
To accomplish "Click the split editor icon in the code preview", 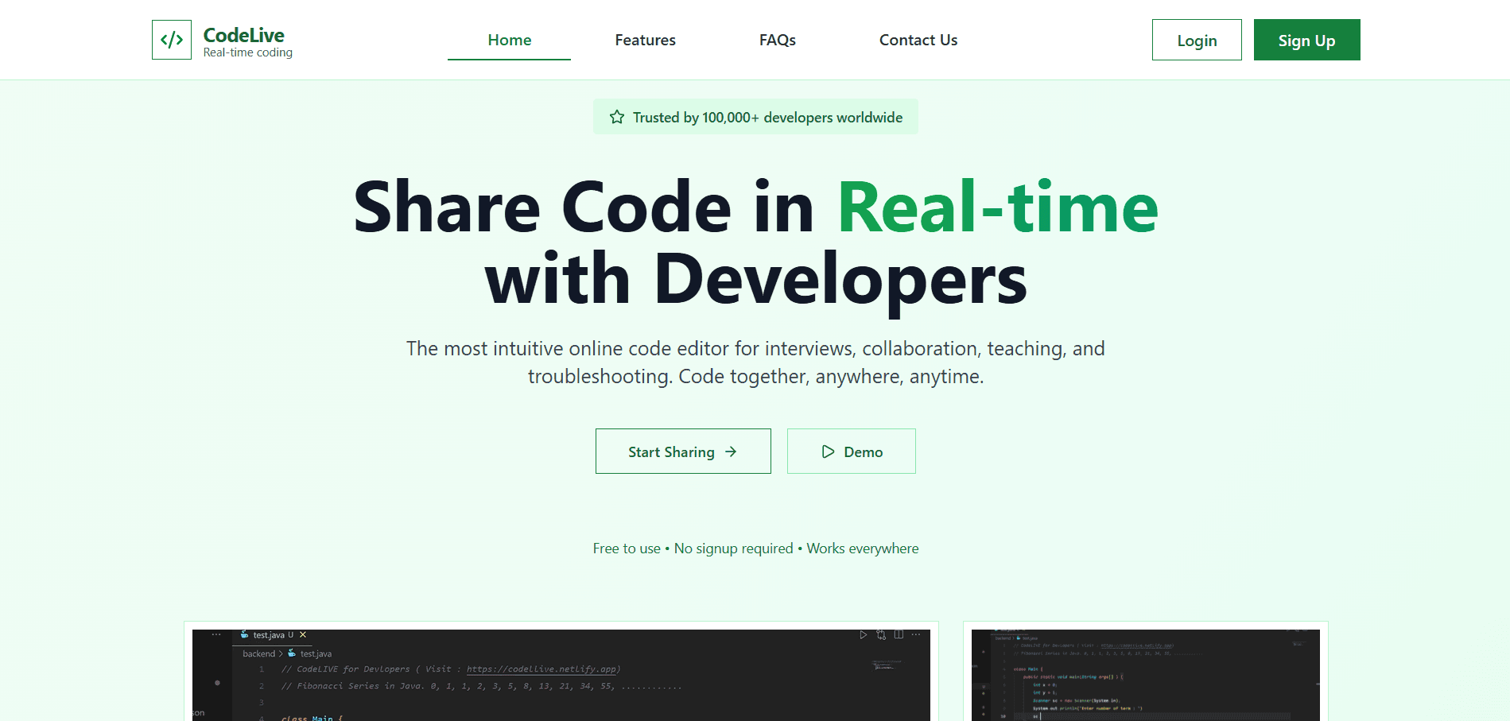I will point(899,635).
